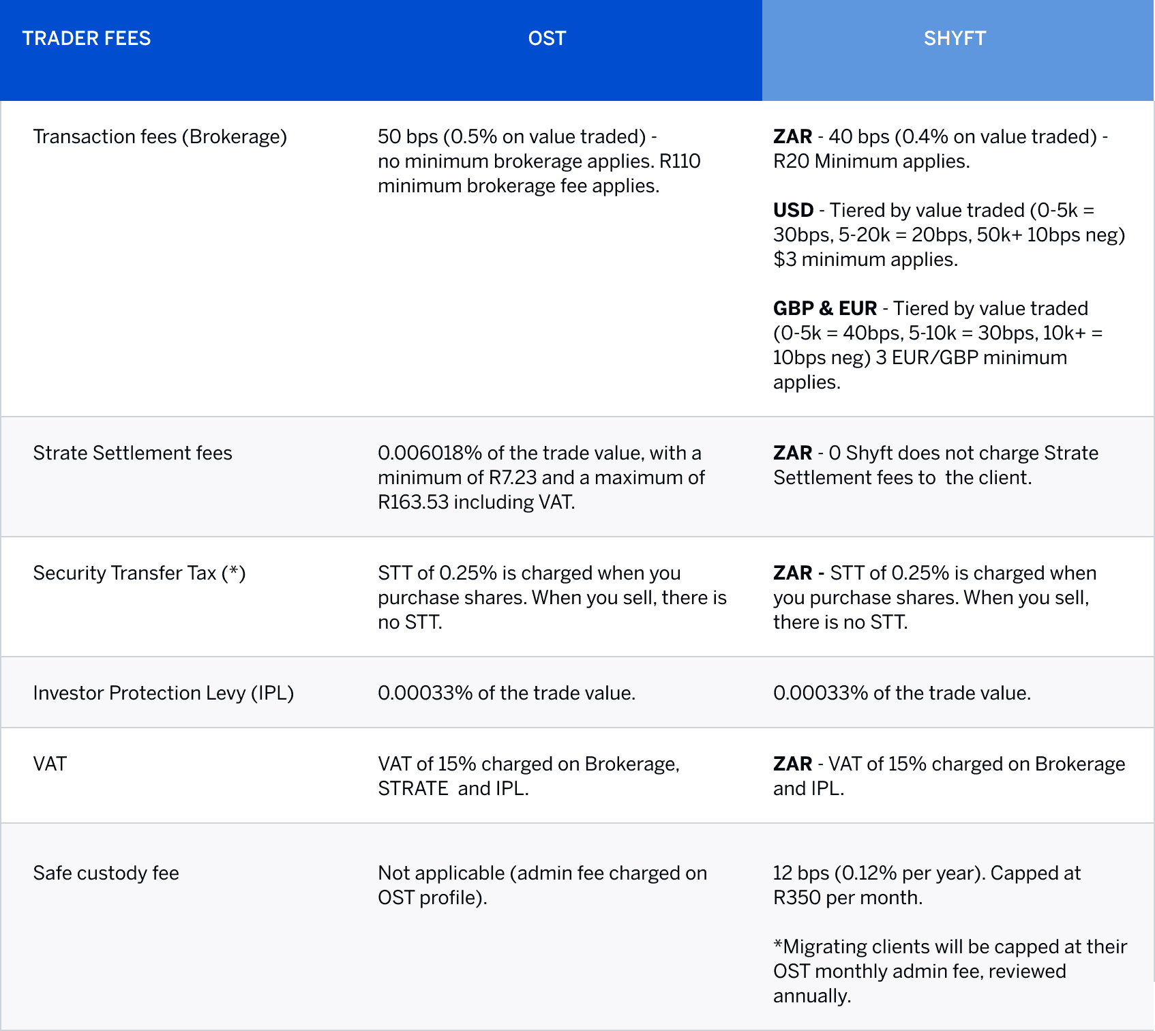Click OST's '50 bps (0.5% on value traded)' text
Image resolution: width=1155 pixels, height=1031 pixels.
539,161
